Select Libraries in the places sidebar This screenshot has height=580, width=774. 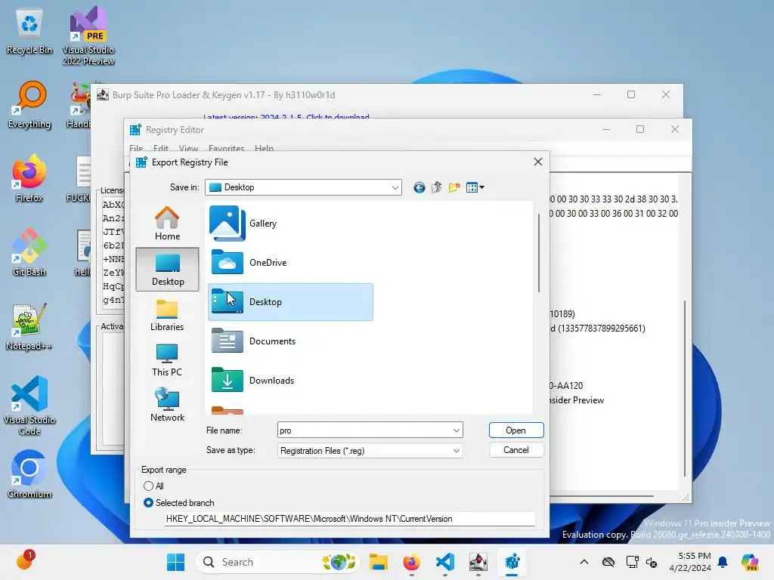(167, 315)
